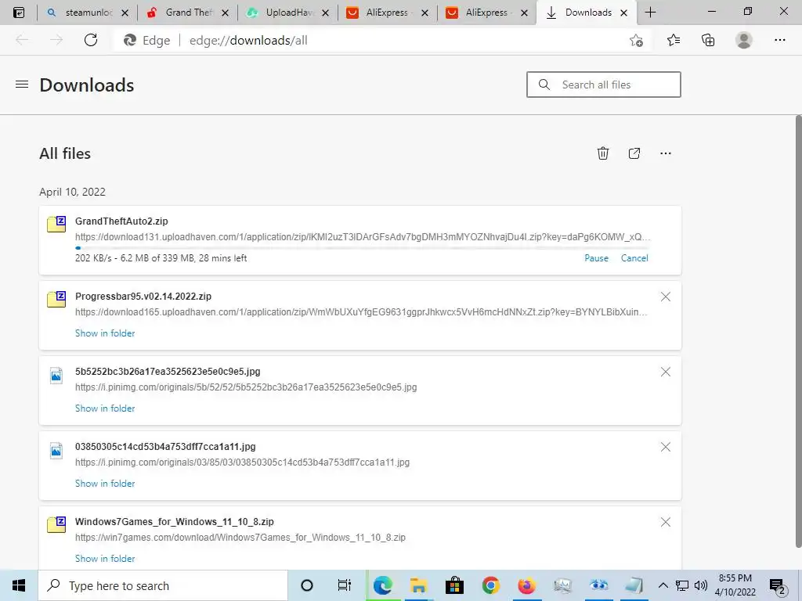Show 03850305 jpg in folder
This screenshot has height=601, width=802.
pos(105,484)
